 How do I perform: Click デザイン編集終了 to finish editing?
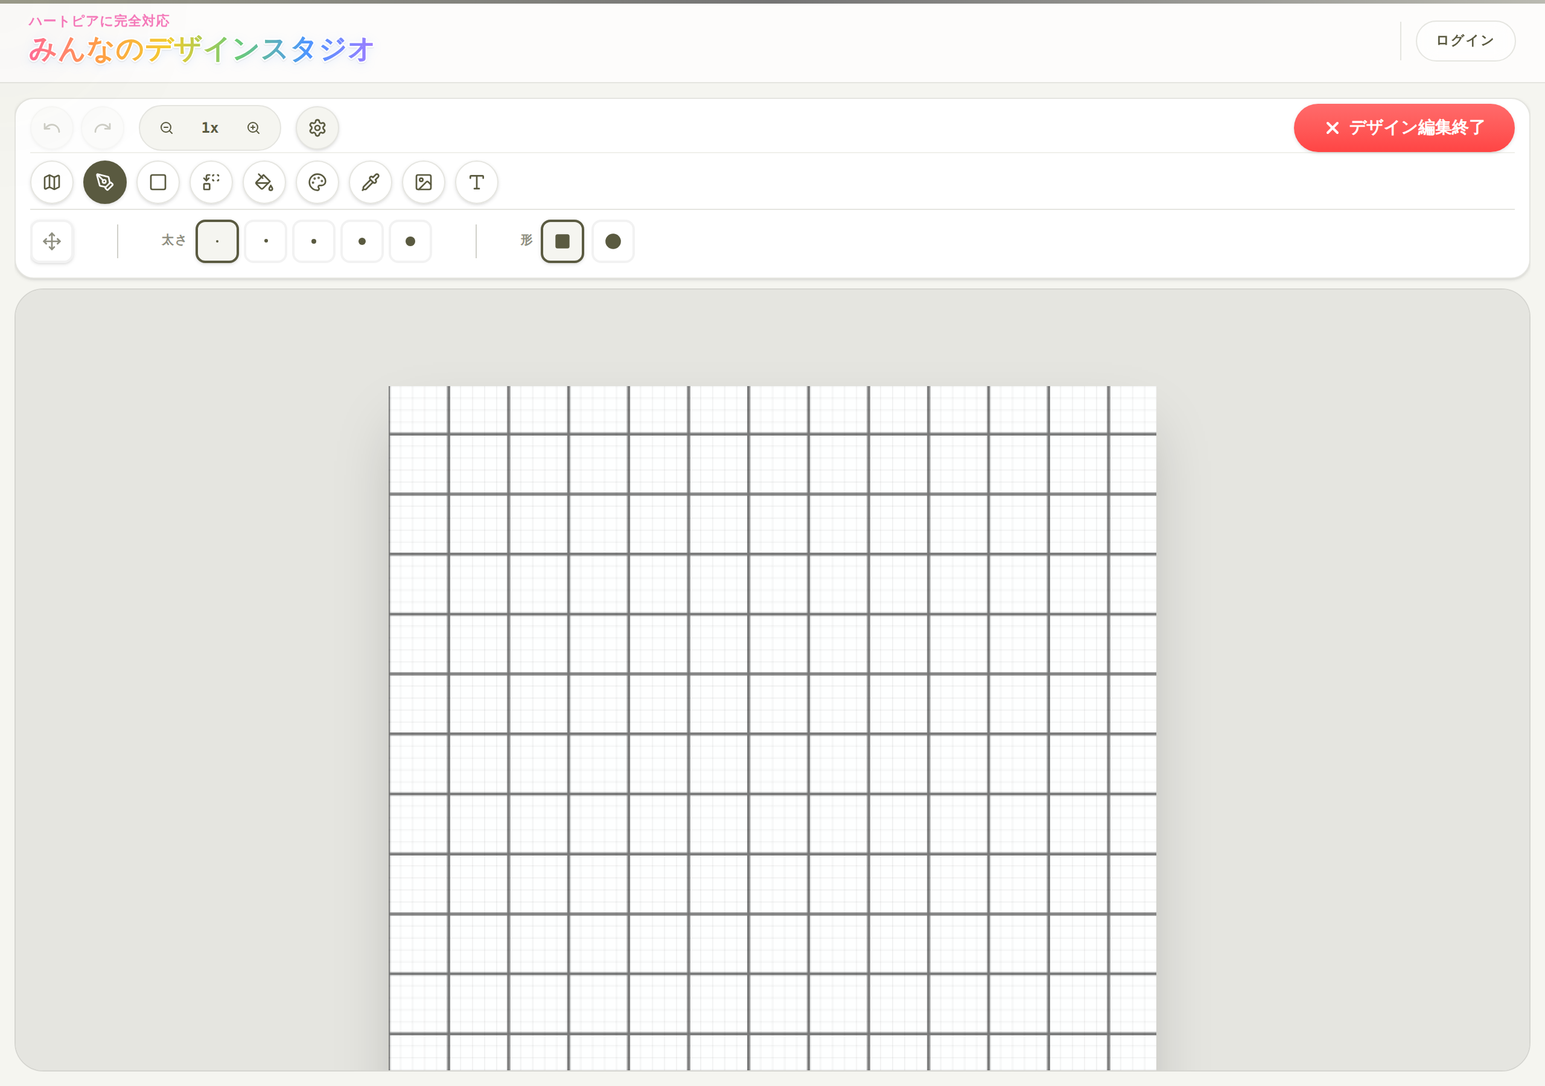coord(1404,128)
